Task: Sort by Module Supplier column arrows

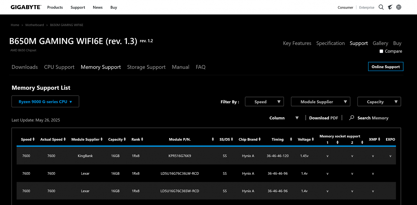Action: (102, 139)
